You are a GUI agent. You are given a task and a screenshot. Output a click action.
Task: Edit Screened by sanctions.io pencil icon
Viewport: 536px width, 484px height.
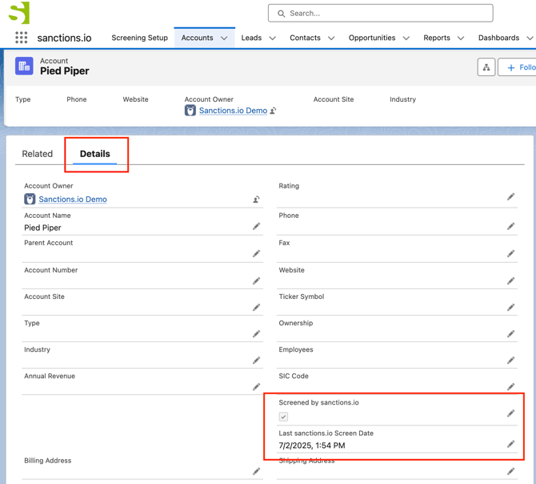(510, 413)
